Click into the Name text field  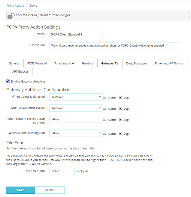coord(76,35)
